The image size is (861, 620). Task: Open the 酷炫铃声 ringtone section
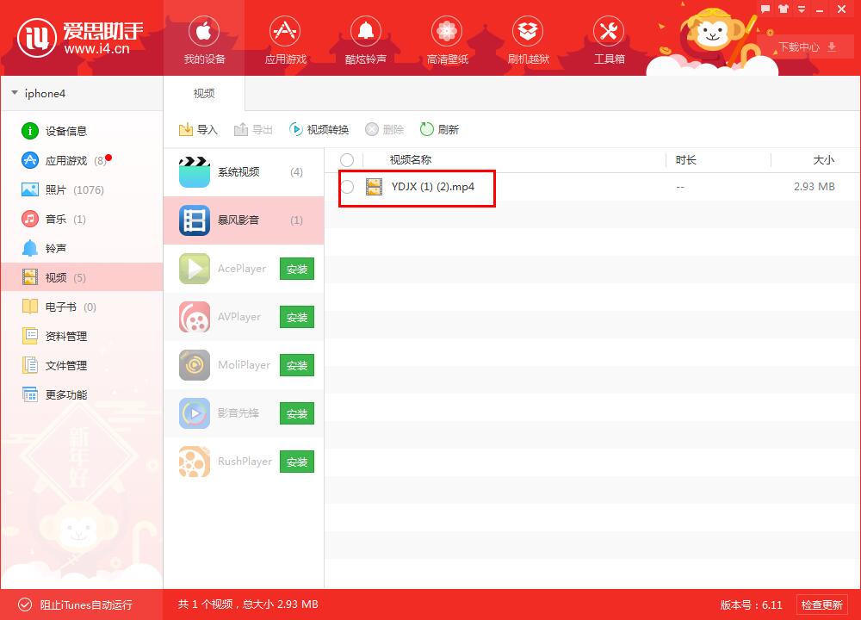[365, 39]
